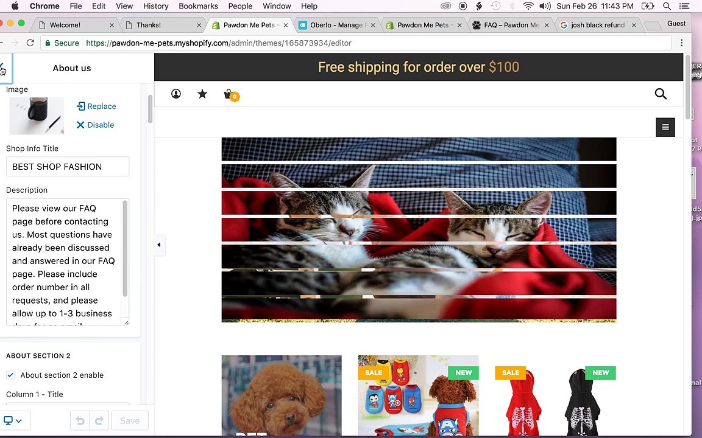Open the Guest profile button

[676, 24]
